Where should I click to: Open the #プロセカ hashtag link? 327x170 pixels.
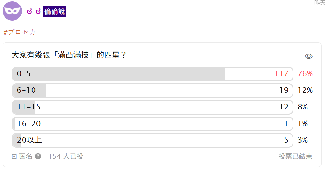(x=19, y=32)
